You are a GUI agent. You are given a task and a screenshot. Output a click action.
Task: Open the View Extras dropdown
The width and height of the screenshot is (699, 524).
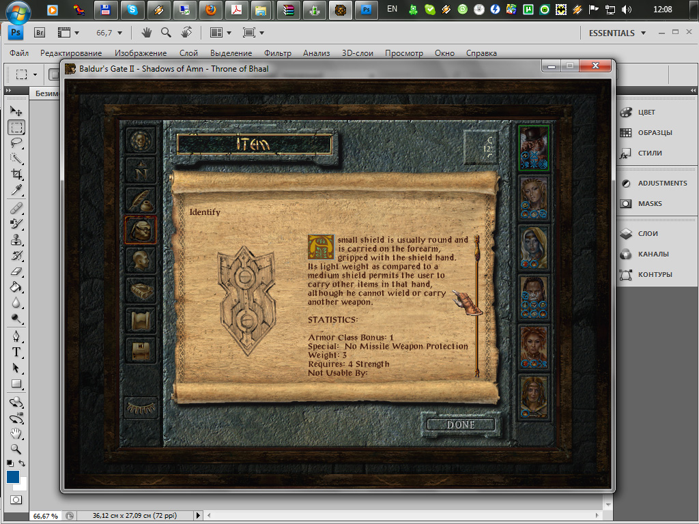tap(68, 33)
